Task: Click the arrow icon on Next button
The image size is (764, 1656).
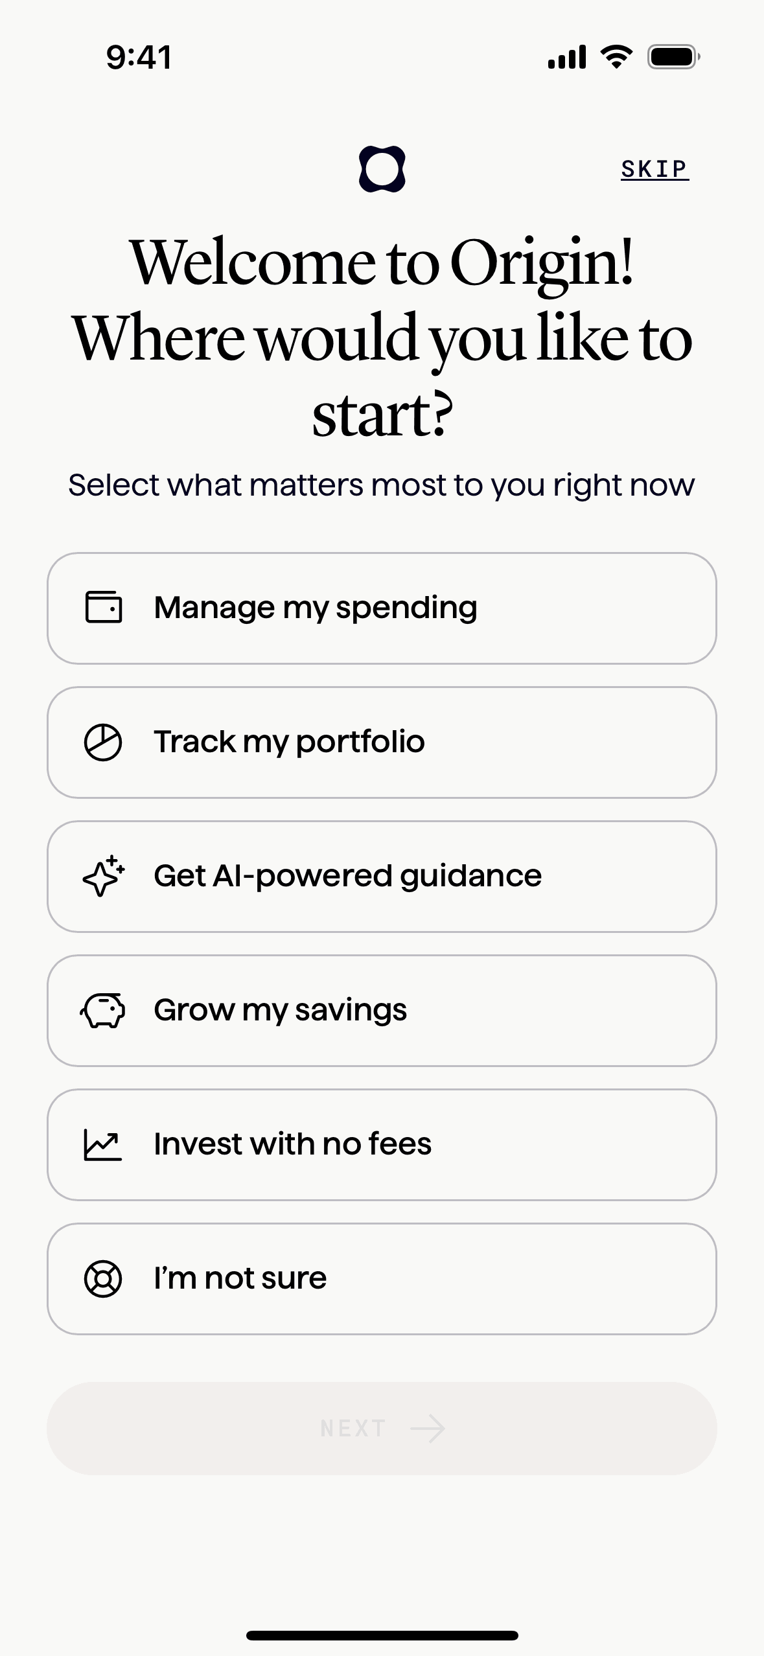Action: [x=428, y=1429]
